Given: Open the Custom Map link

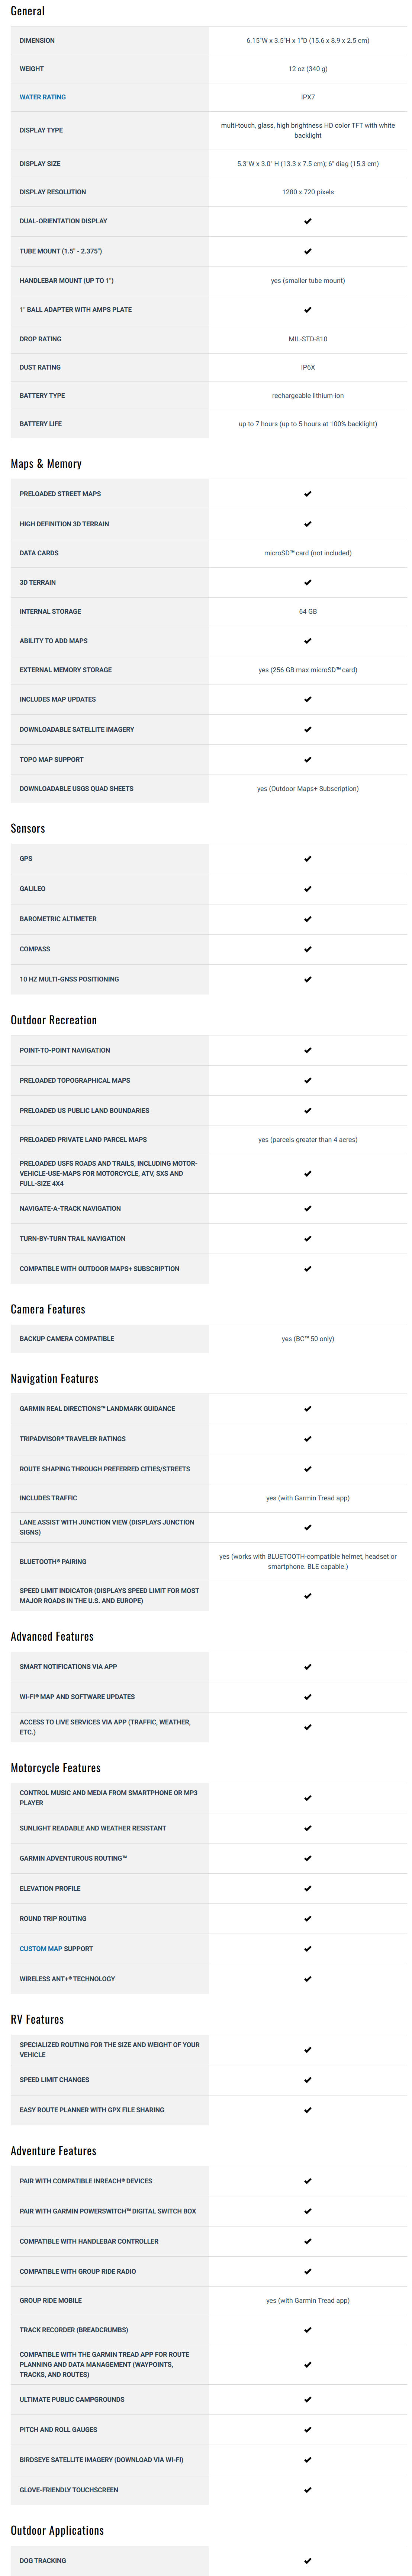Looking at the screenshot, I should coord(40,1948).
